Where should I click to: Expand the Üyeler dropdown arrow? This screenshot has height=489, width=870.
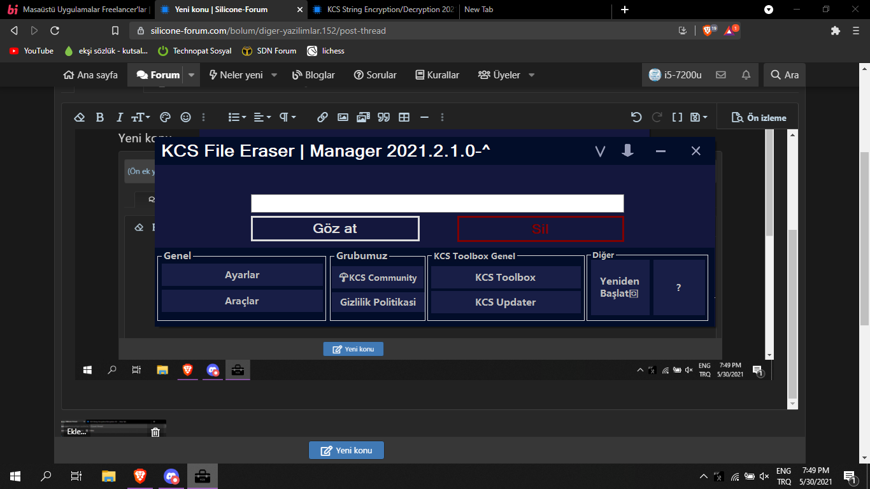pyautogui.click(x=531, y=75)
